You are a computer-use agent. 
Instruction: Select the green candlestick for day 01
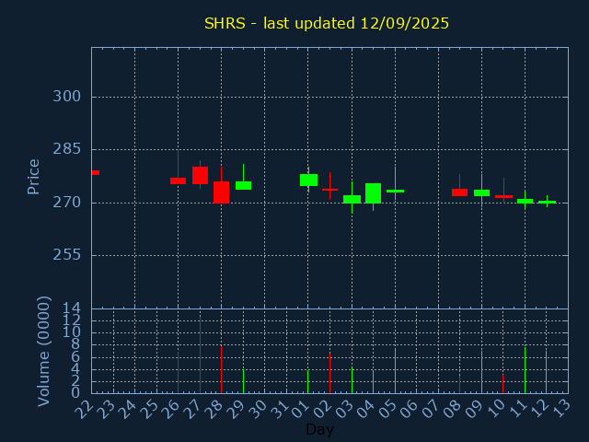(x=308, y=180)
